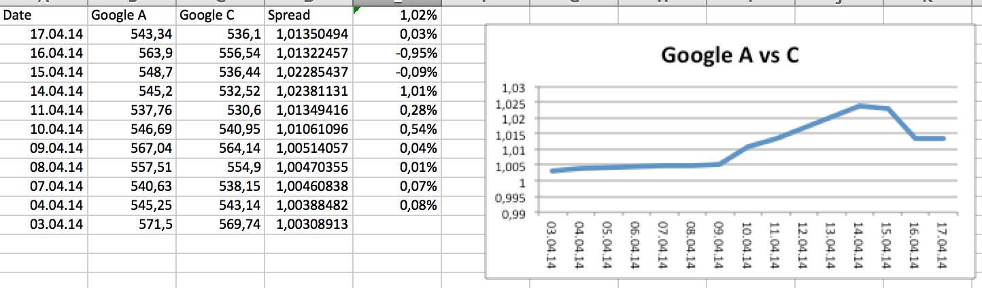The image size is (982, 288).
Task: Select date cell 08.04.14 in table
Action: click(44, 166)
